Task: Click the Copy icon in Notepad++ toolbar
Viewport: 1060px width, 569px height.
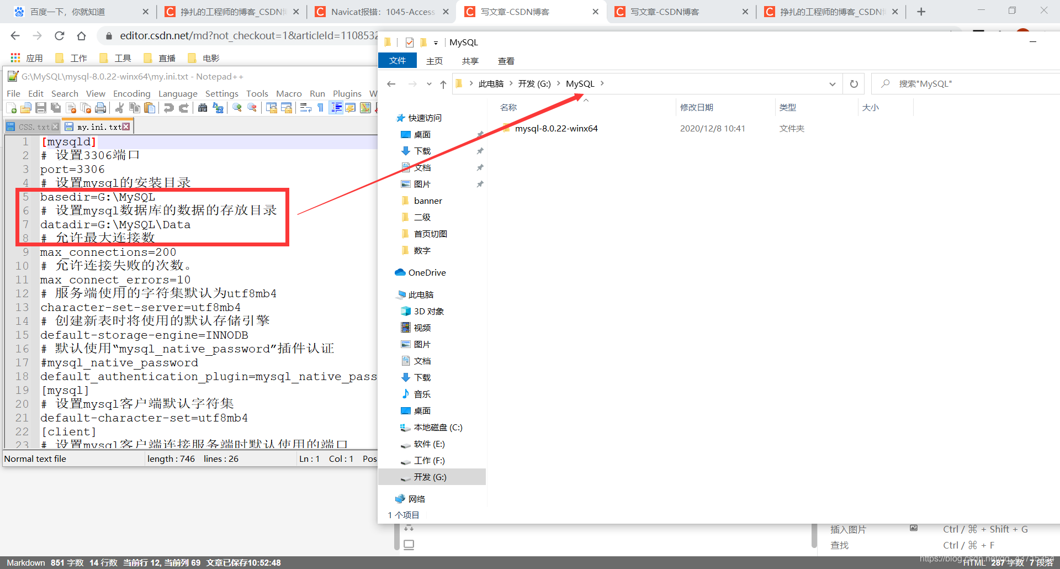Action: (134, 108)
